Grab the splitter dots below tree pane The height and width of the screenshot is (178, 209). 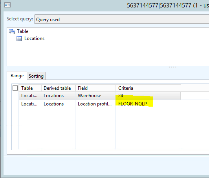[x=172, y=67]
